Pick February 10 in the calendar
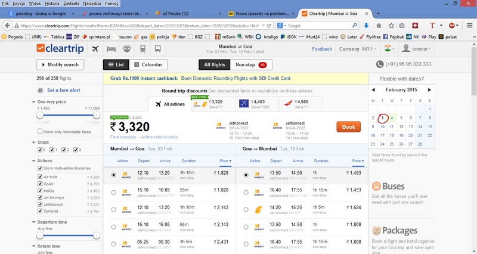477x254 pixels. [382, 126]
